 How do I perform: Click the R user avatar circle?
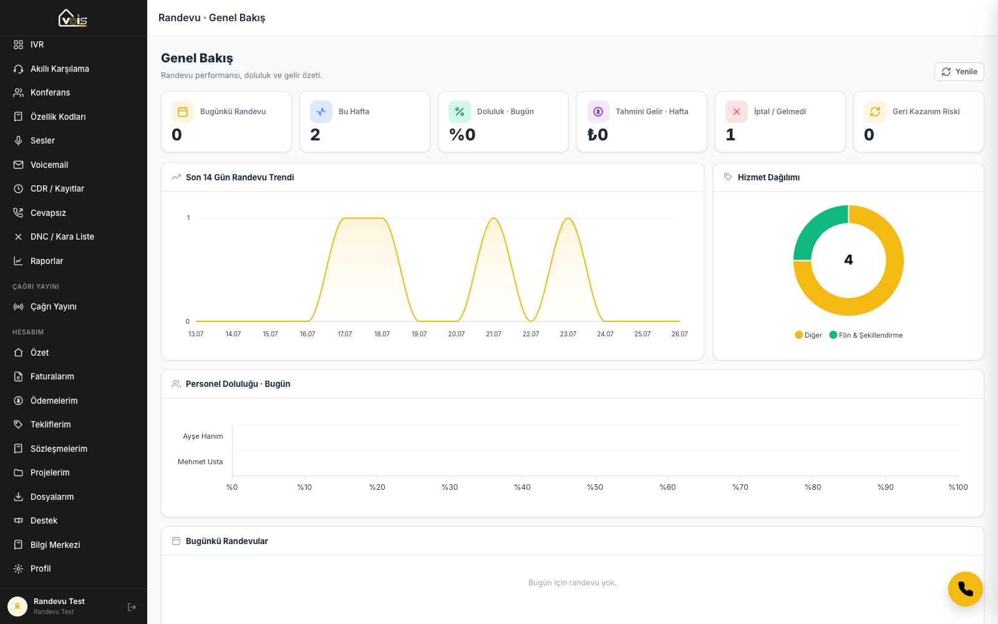(17, 607)
